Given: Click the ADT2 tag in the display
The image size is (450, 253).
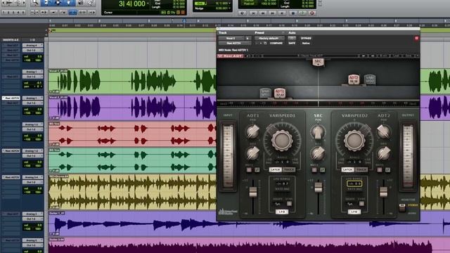Looking at the screenshot, I should [354, 79].
